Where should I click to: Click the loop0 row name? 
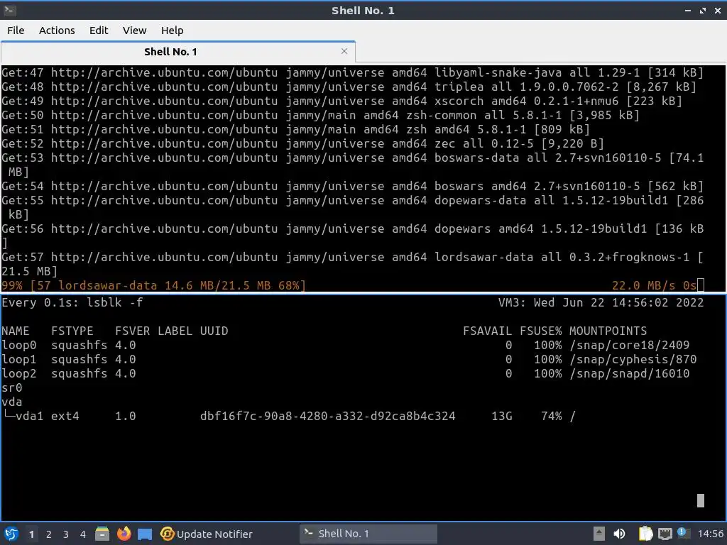19,345
